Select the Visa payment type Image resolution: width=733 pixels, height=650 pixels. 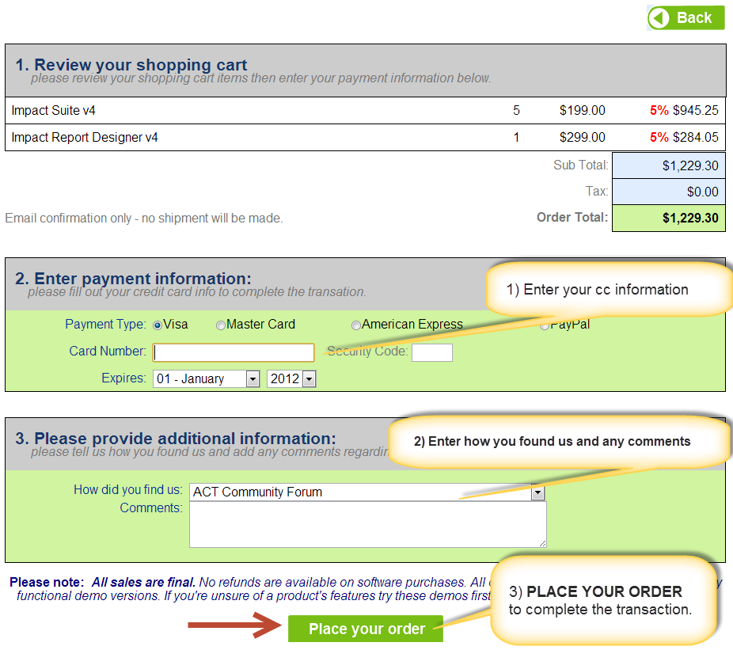(158, 325)
